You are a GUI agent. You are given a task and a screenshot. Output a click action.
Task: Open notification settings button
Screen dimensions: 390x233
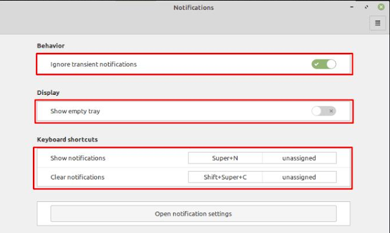[194, 214]
